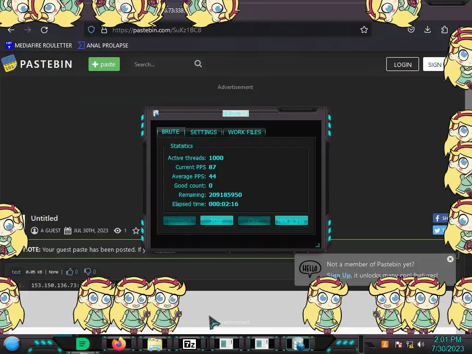Like the paste with thumbs up
Viewport: 472px width, 354px height.
coord(70,272)
